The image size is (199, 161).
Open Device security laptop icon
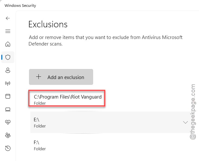8,109
